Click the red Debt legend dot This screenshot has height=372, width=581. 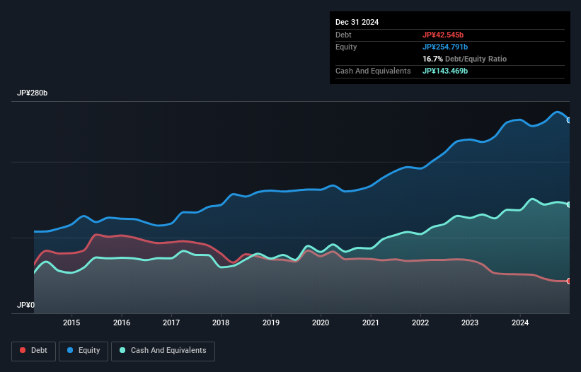click(23, 350)
